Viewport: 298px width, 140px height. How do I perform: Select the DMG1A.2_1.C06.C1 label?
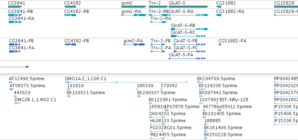(x=86, y=79)
